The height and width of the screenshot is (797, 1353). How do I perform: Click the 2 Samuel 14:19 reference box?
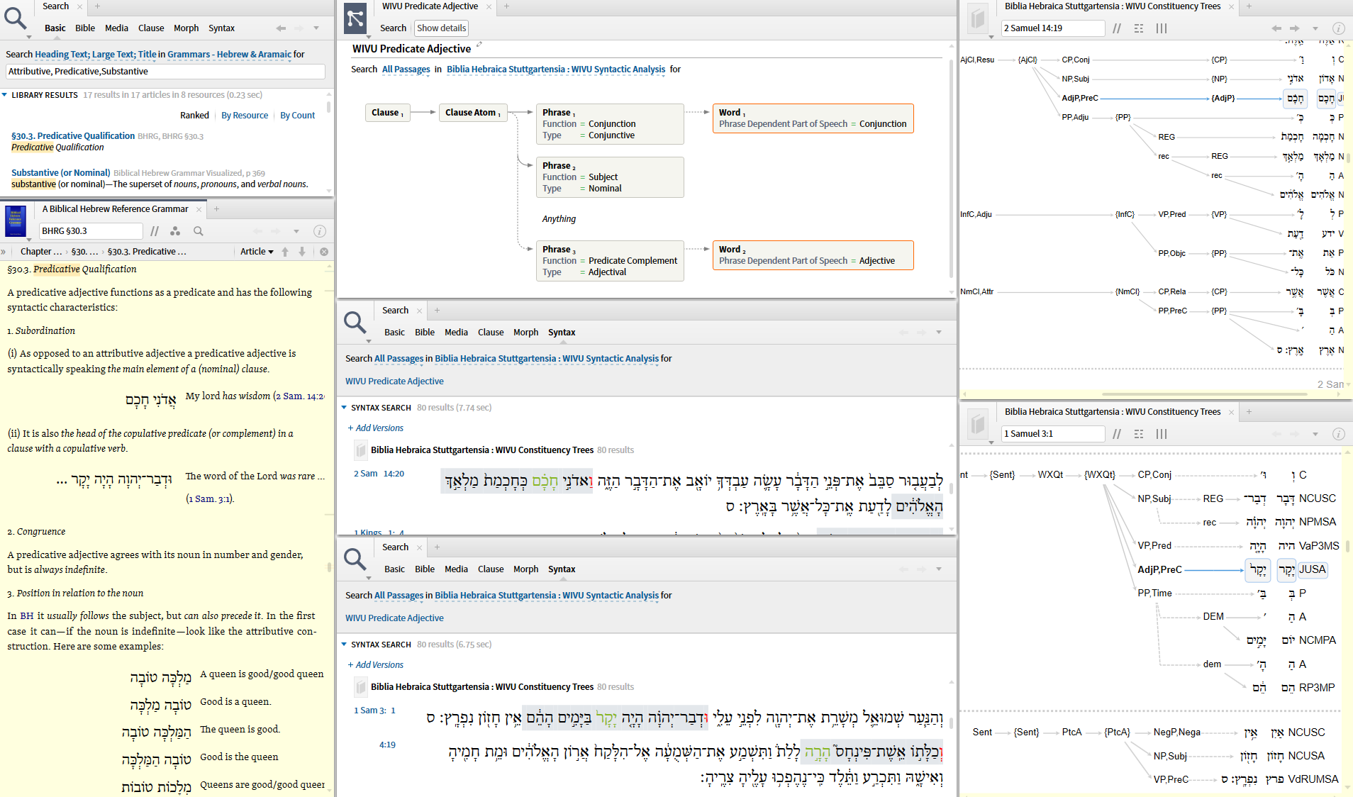tap(1053, 28)
